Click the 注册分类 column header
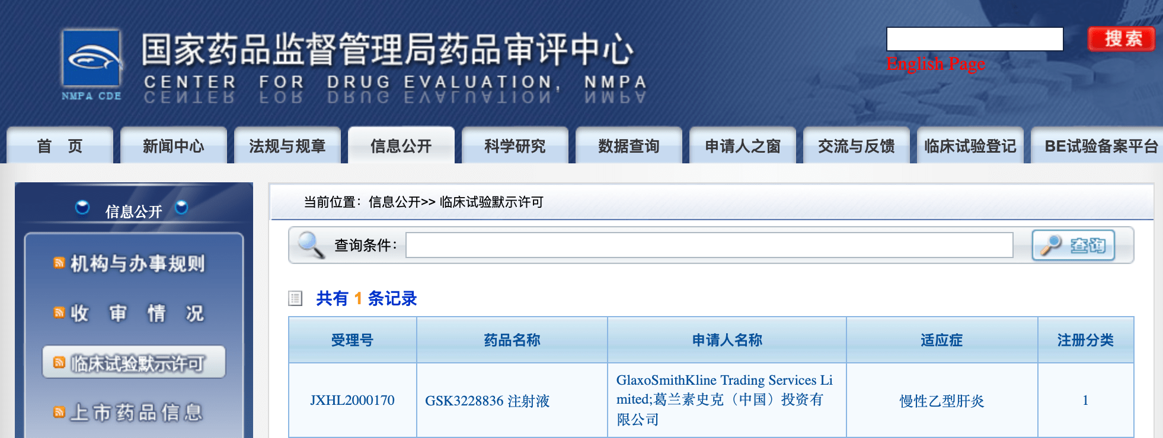Viewport: 1163px width, 438px height. (x=1085, y=340)
